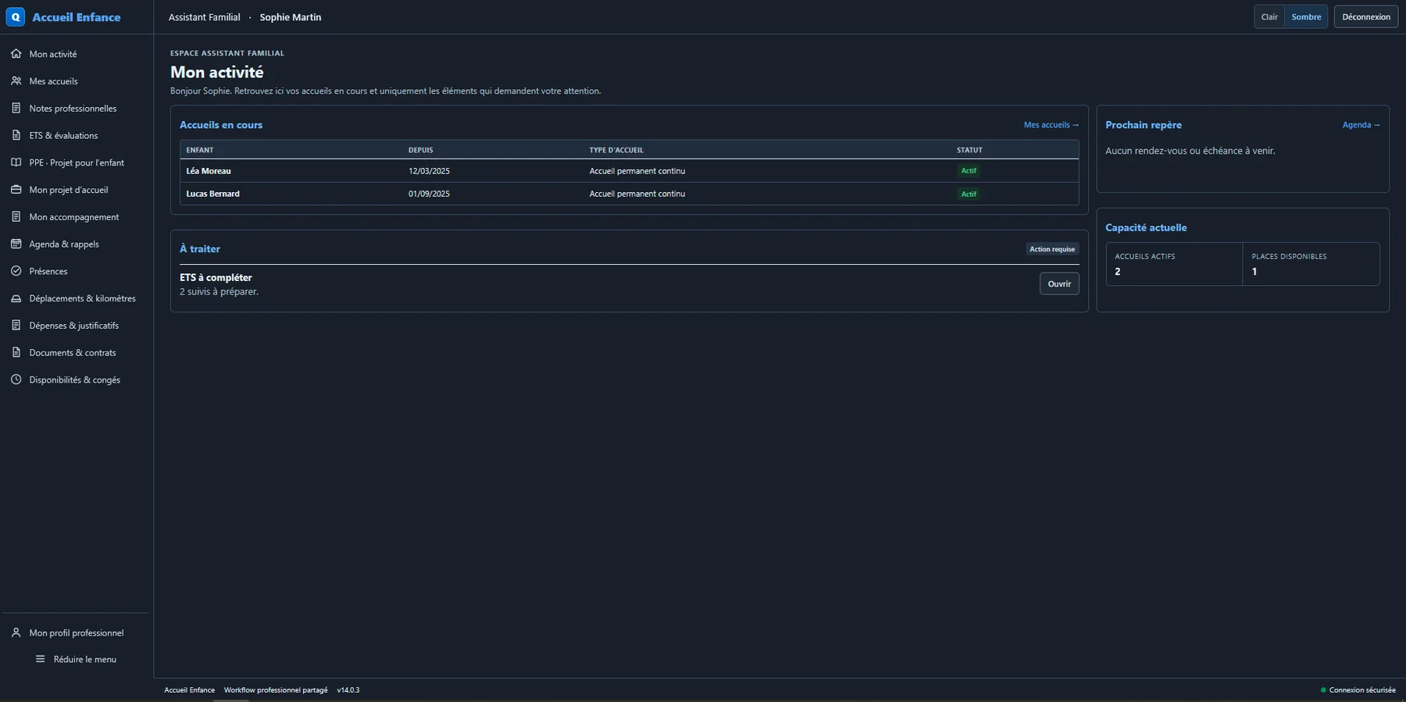This screenshot has width=1406, height=702.
Task: Click the Sophie Martin name in header
Action: click(x=291, y=17)
